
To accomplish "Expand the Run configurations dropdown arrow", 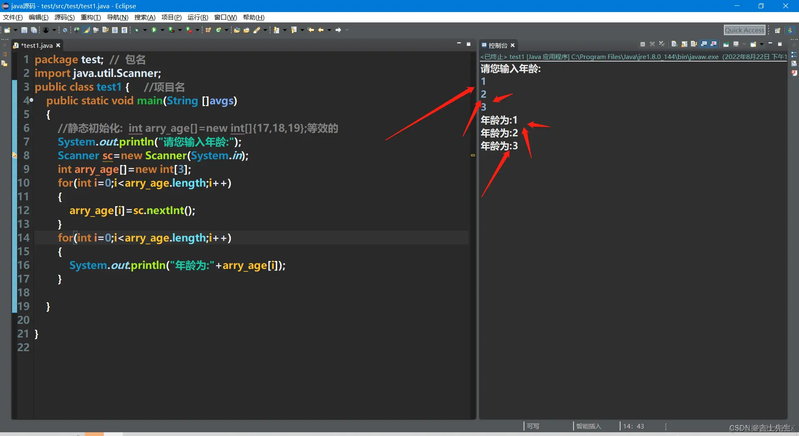I will pos(162,30).
